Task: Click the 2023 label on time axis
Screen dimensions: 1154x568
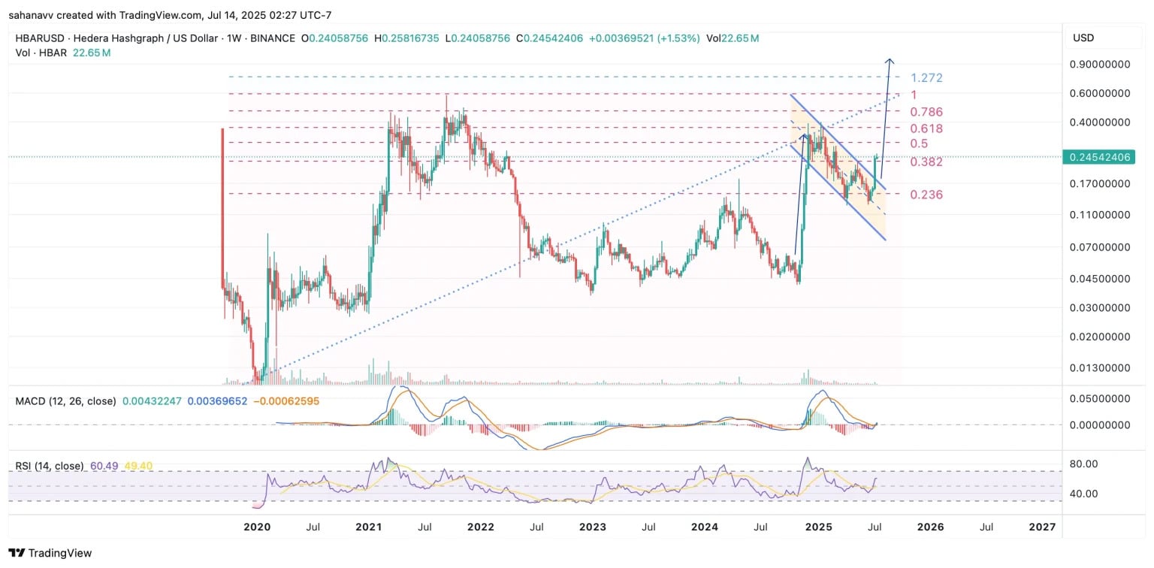Action: pyautogui.click(x=592, y=527)
